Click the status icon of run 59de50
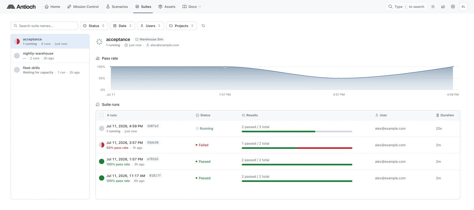Screen dimensions: 474x210 102,145
